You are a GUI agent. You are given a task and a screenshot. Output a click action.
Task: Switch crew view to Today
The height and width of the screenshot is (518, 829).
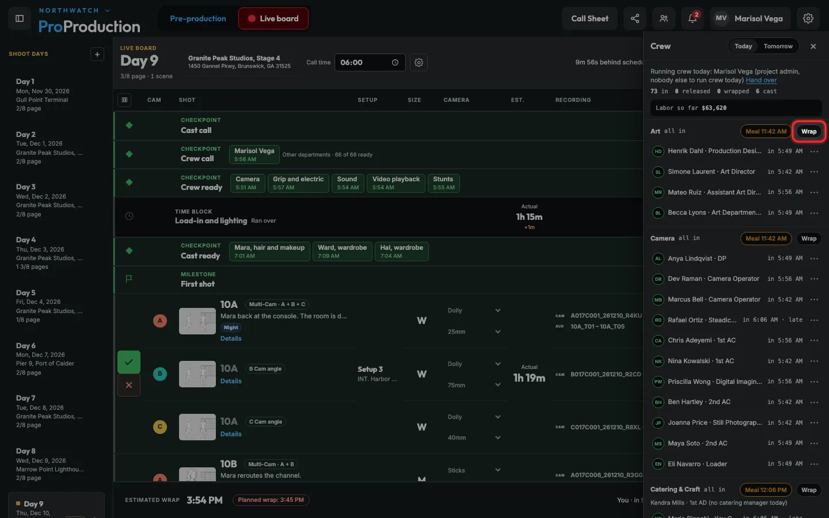[x=743, y=46]
